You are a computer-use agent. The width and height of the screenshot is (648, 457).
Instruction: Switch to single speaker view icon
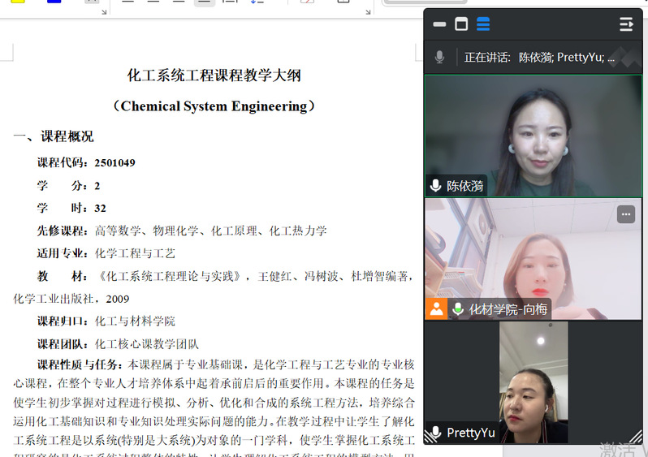[461, 24]
